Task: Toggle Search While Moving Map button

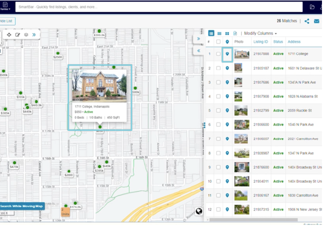Action: pyautogui.click(x=22, y=206)
